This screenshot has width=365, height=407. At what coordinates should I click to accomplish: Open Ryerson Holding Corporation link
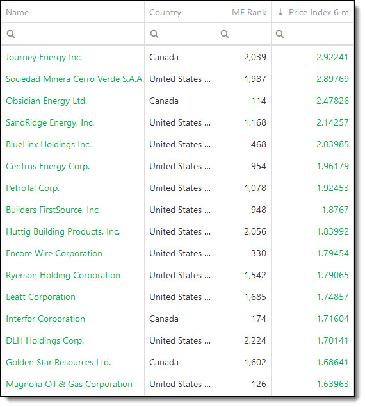[63, 276]
